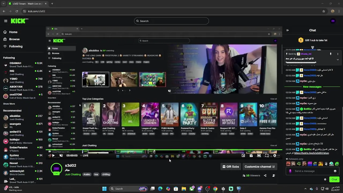The image size is (343, 193).
Task: Toggle mini player mode
Action: 243,155
